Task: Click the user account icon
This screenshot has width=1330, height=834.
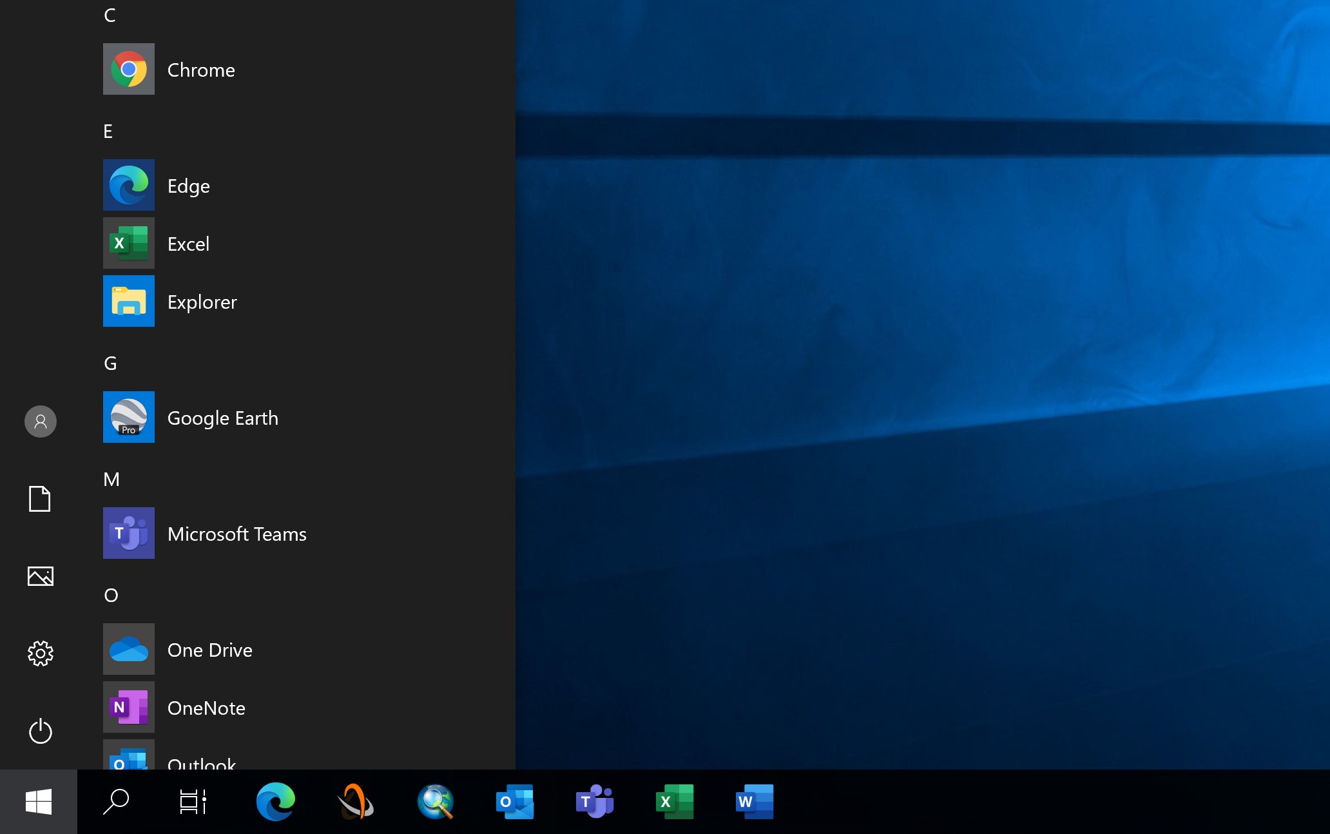Action: point(40,422)
